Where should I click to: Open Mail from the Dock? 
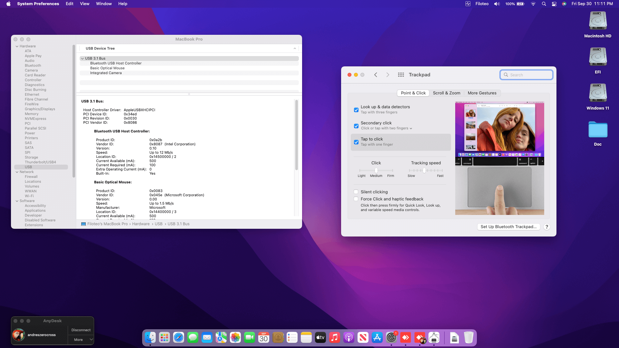[x=207, y=337]
